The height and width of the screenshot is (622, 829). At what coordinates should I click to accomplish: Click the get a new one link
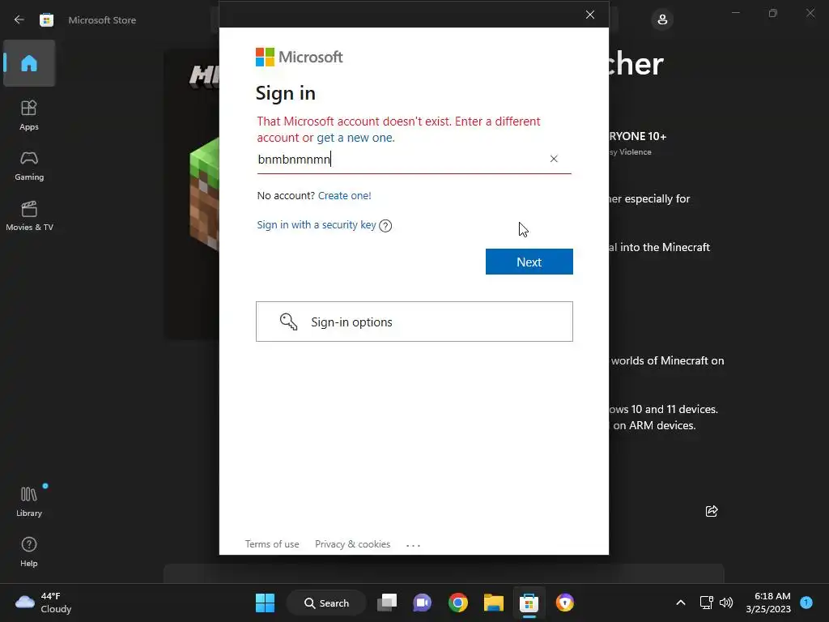[356, 138]
